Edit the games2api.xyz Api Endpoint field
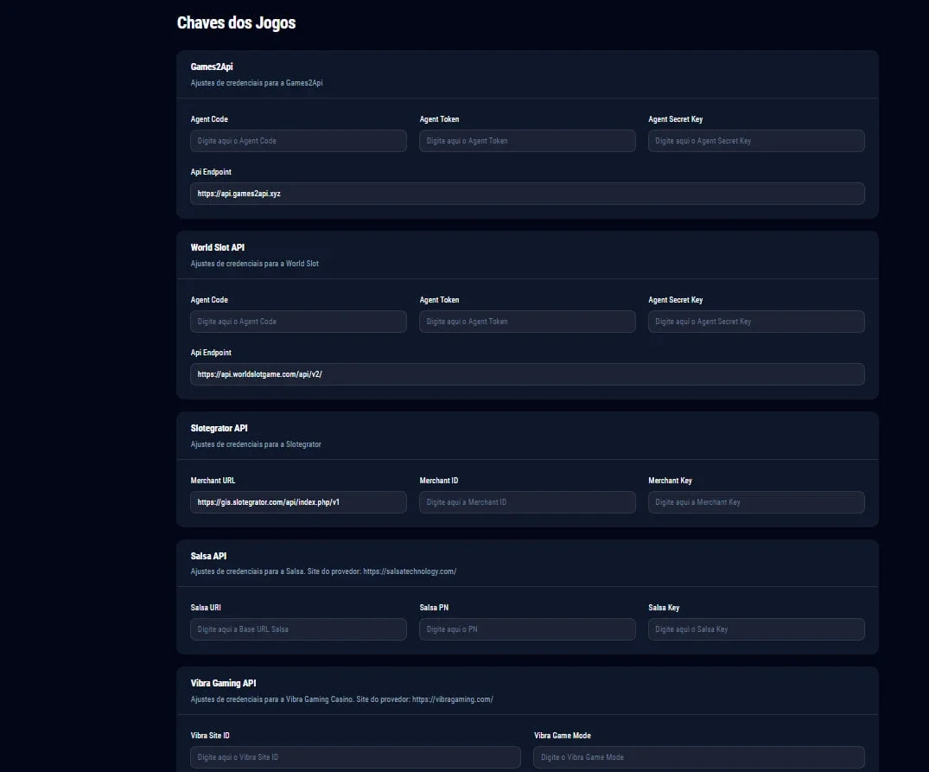 coord(527,194)
